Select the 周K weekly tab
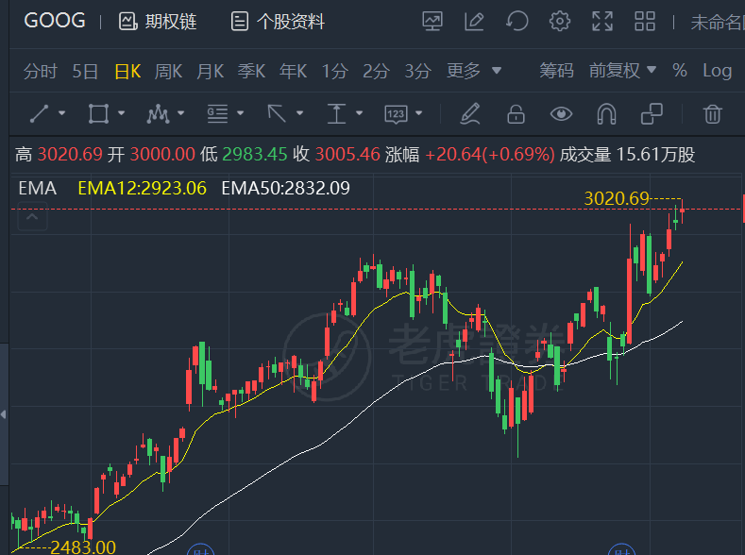Screen dimensions: 745x555 [x=168, y=71]
